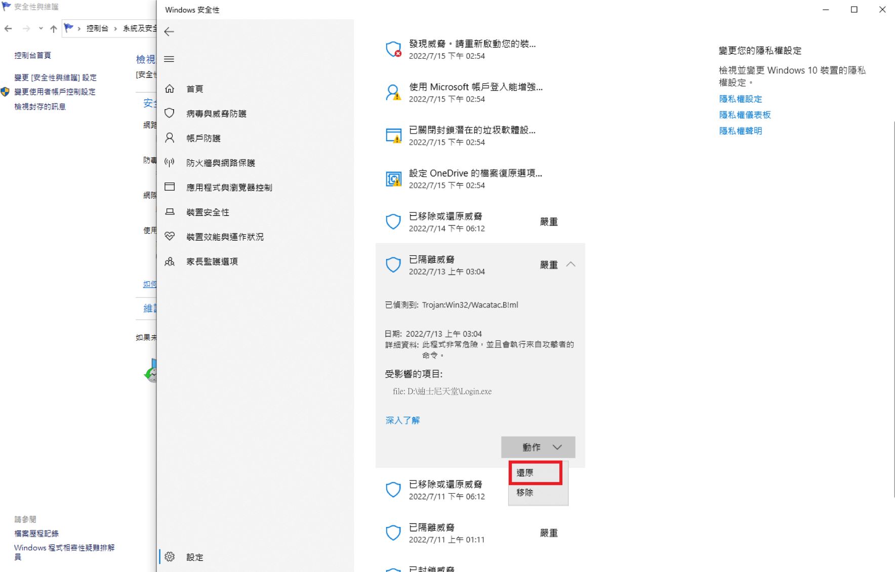The height and width of the screenshot is (572, 895).
Task: Click User Account Control shield icon in Control Panel
Action: (x=5, y=92)
